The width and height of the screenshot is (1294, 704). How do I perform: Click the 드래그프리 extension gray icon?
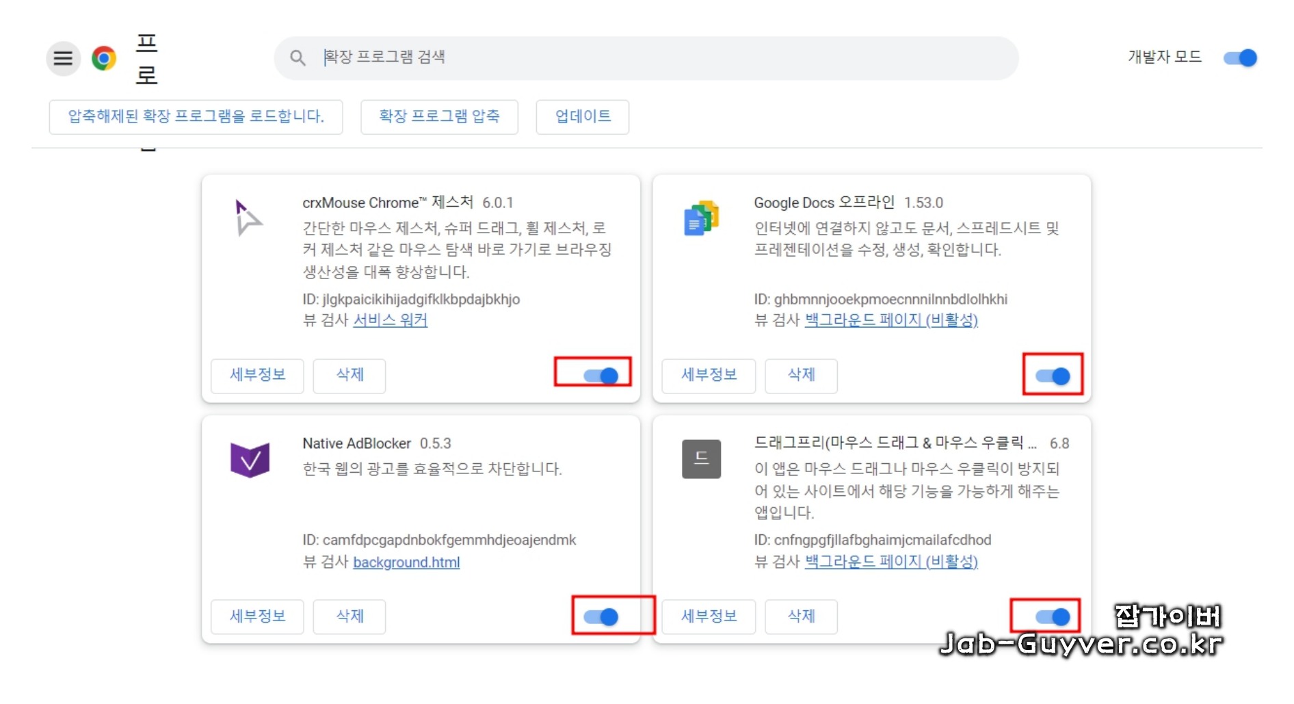coord(701,458)
